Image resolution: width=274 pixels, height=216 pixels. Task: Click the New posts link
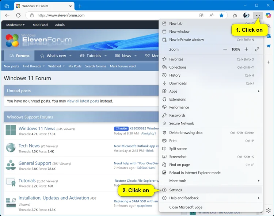(x=11, y=66)
